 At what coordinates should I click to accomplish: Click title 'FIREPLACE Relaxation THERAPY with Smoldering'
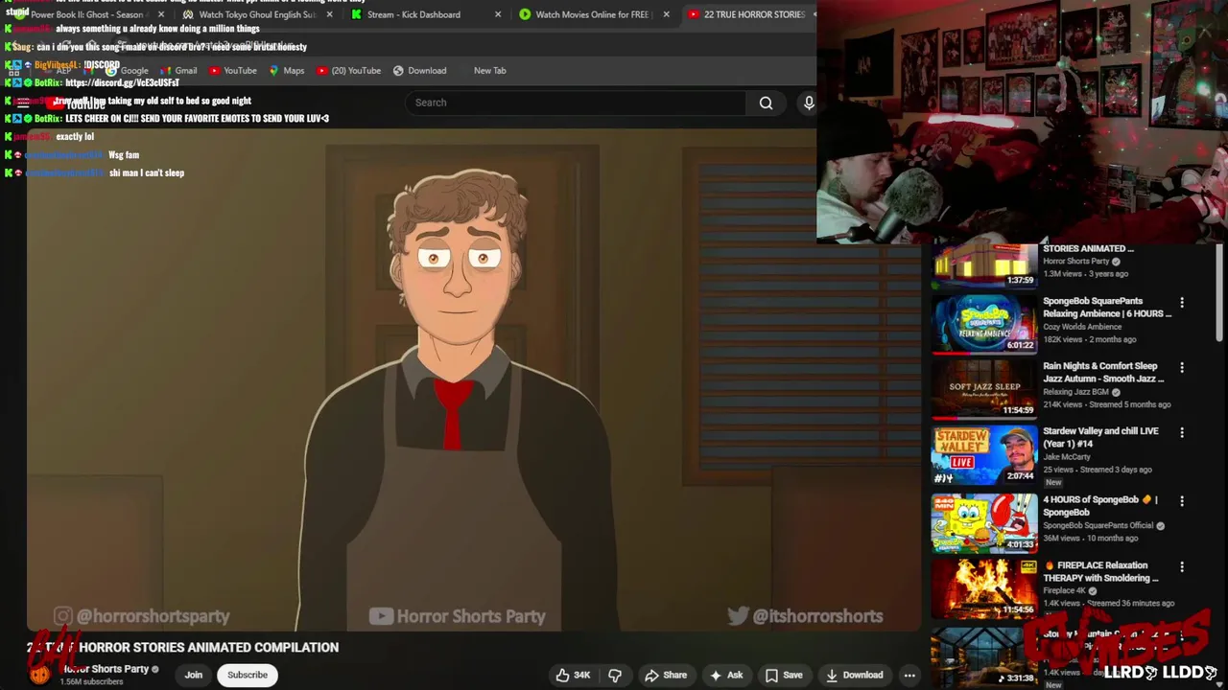[1101, 571]
